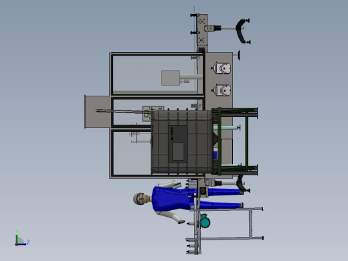
Task: Select the teal pump on the pipe rack
Action: click(x=205, y=221)
